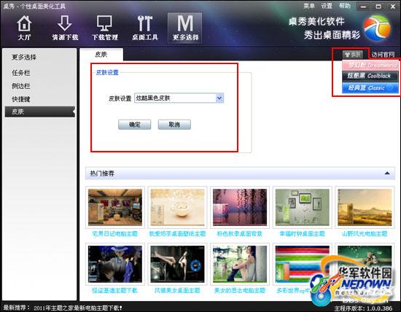
Task: Open the detective anime theme thumbnail
Action: click(115, 264)
